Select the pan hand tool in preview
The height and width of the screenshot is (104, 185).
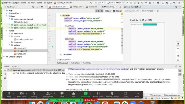point(178,44)
